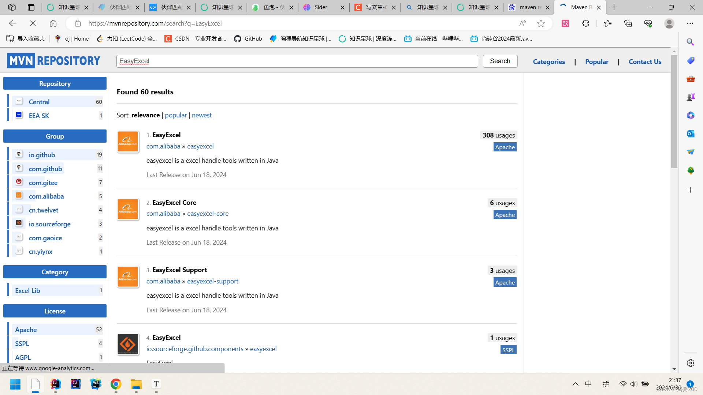
Task: Click the Search button
Action: (500, 61)
